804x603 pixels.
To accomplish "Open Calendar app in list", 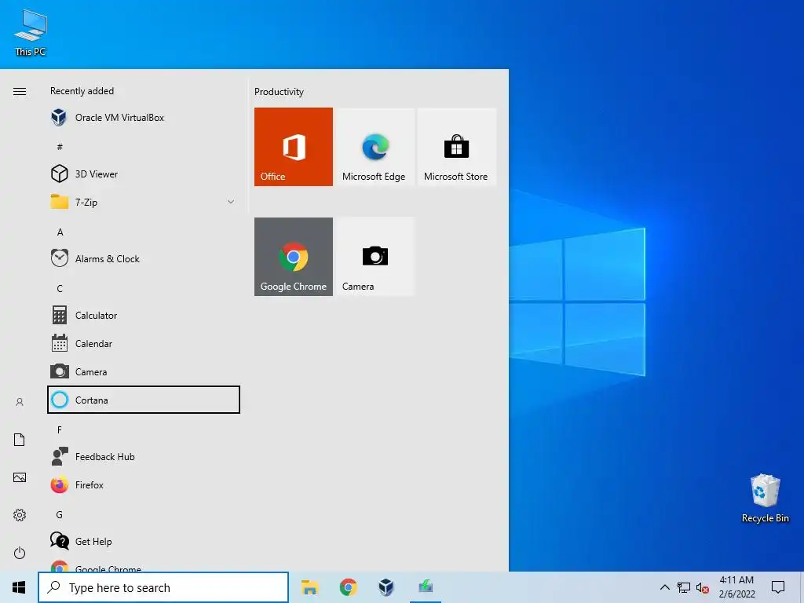I will pos(144,344).
